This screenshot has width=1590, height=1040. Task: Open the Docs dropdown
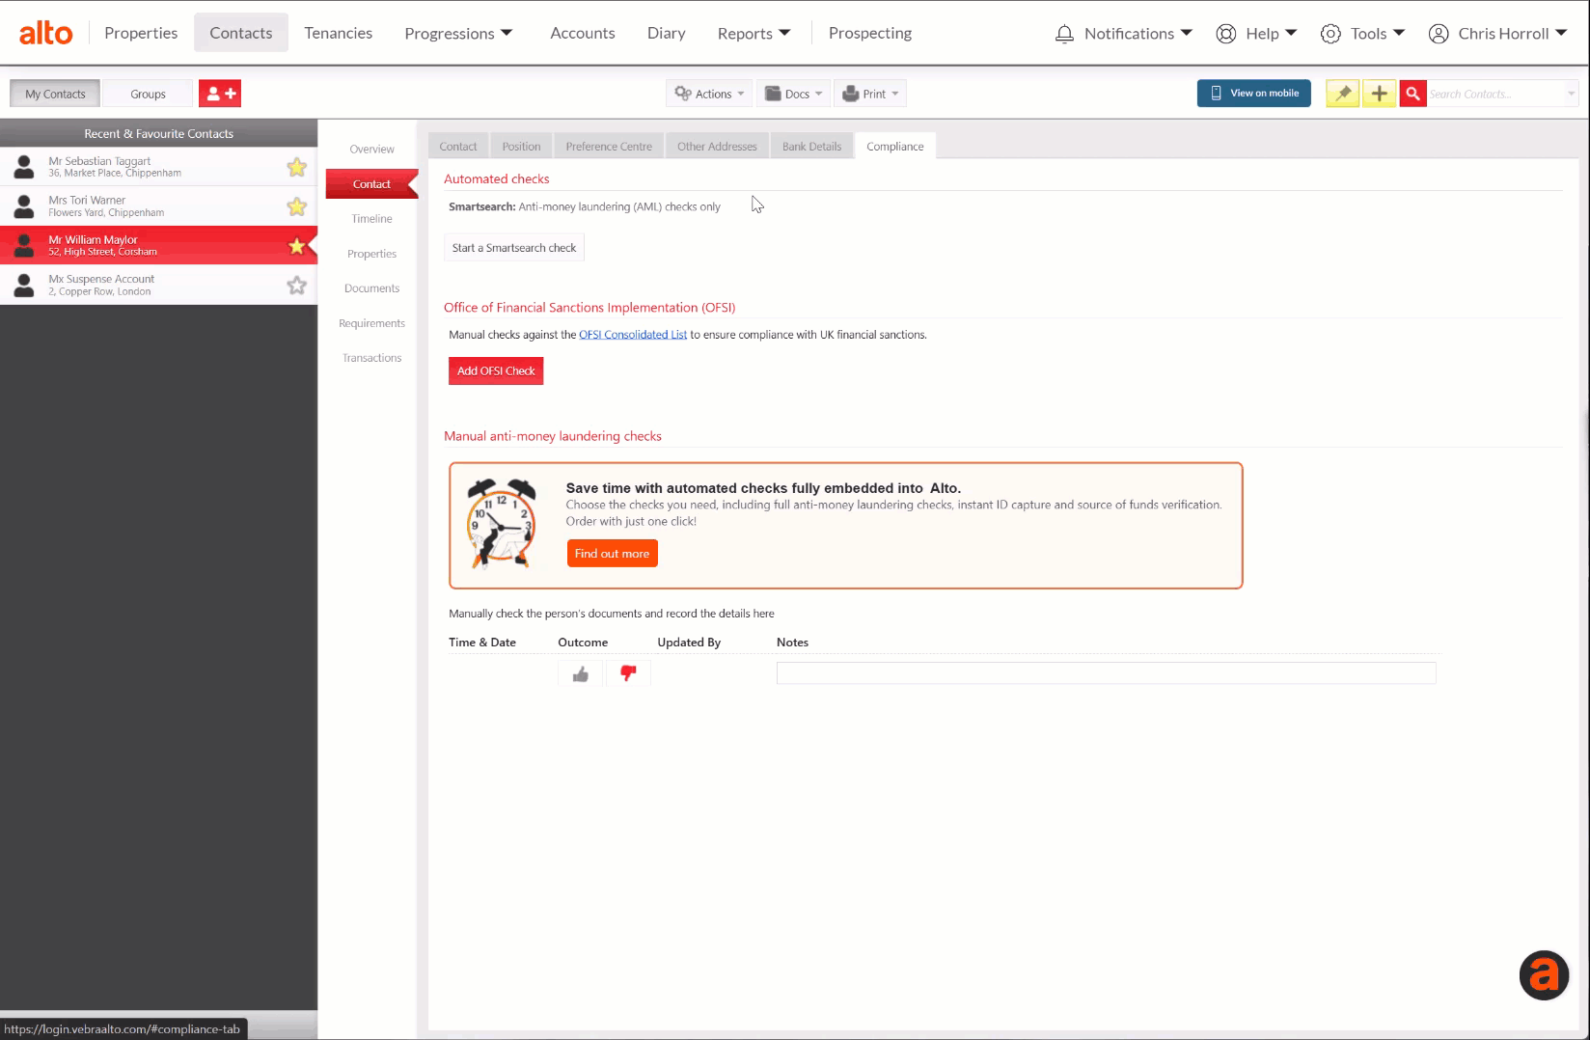[x=793, y=93]
